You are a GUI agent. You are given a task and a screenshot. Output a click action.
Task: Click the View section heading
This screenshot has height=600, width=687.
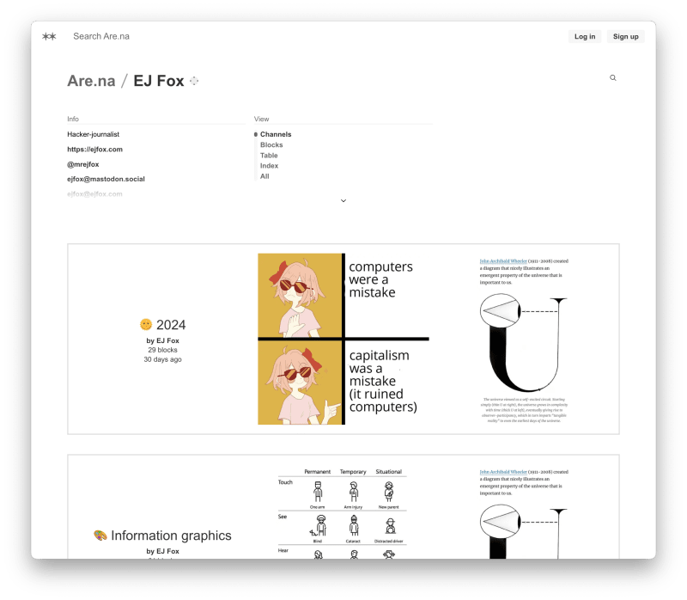pyautogui.click(x=261, y=119)
